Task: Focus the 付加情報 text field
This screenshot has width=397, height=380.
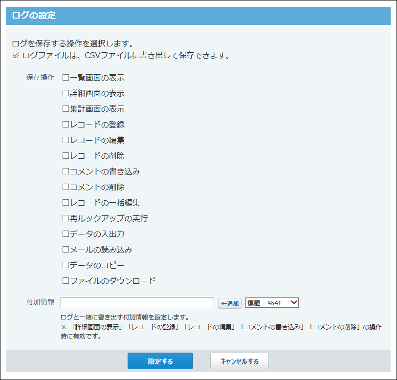Action: pos(137,302)
